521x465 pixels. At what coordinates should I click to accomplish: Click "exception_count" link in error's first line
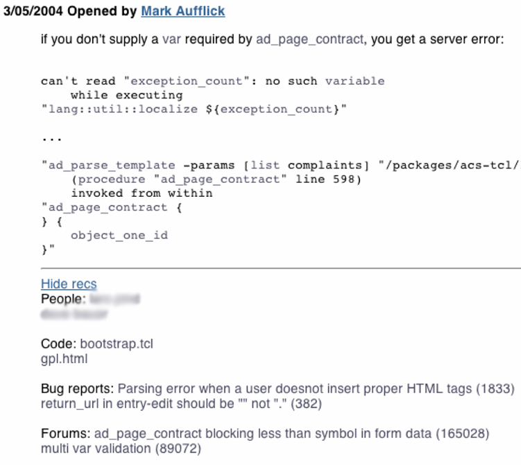point(187,81)
